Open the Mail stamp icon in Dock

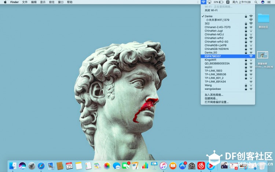51,166
